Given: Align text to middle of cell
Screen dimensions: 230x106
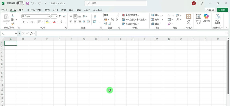Looking at the screenshot, I should (75, 16).
